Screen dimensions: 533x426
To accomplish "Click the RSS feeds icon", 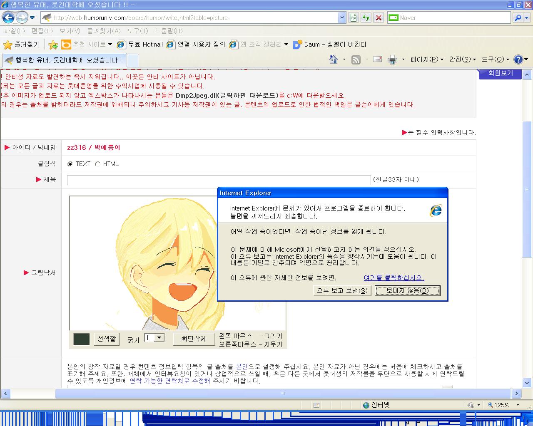I will coord(356,59).
